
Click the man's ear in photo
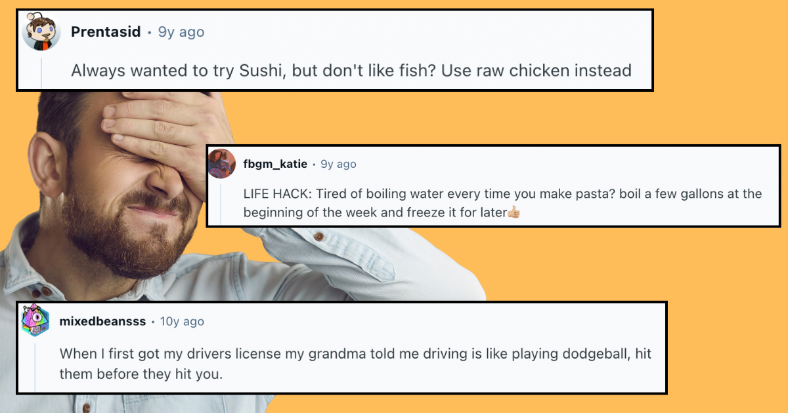point(48,164)
